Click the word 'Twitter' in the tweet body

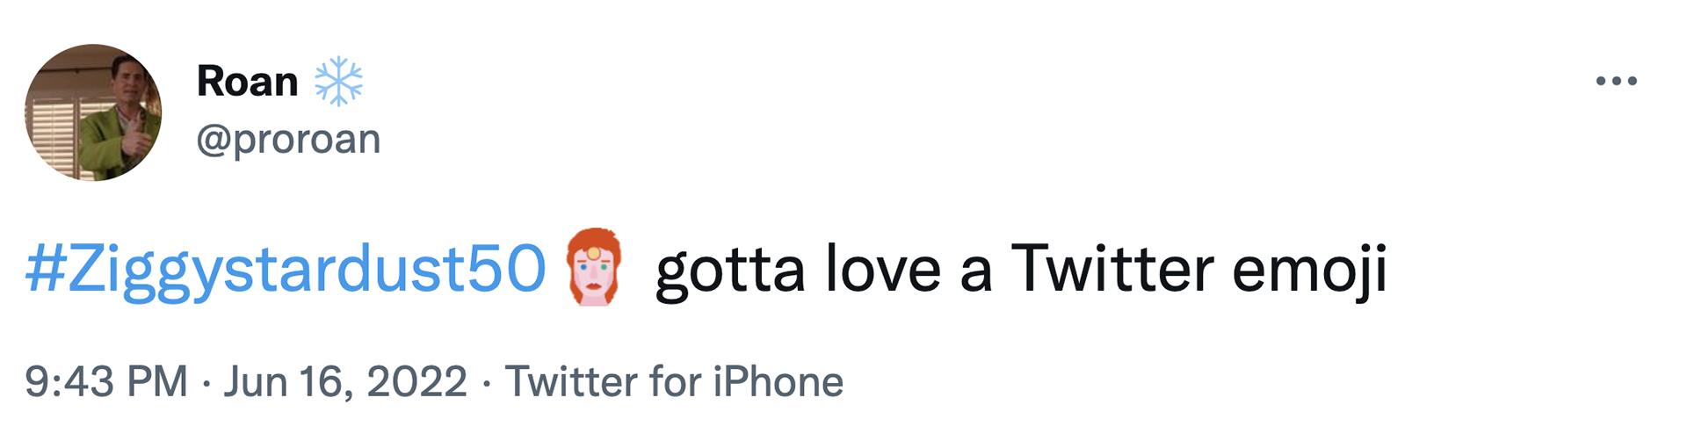[x=1113, y=267]
